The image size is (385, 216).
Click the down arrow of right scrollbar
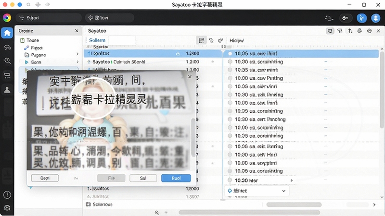(382, 197)
